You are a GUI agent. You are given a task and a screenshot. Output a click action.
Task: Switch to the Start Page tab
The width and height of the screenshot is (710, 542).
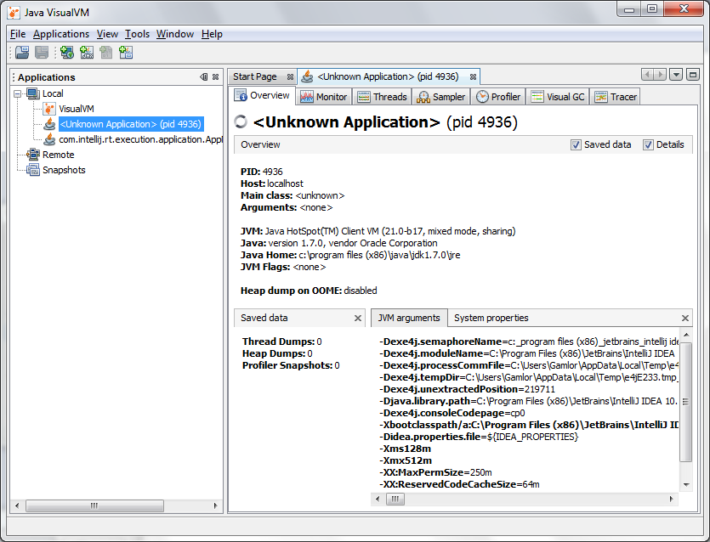pos(255,77)
